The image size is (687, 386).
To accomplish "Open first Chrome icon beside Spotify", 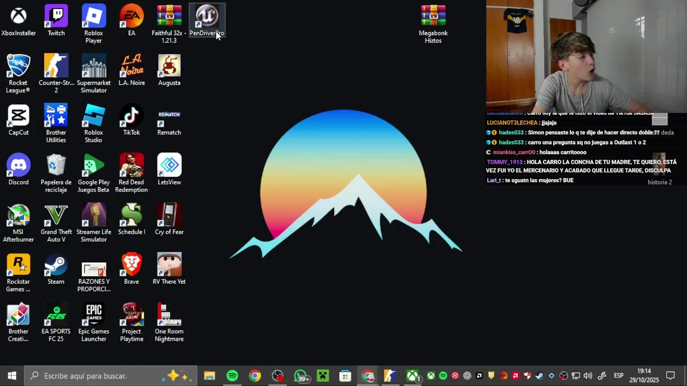I will point(255,376).
